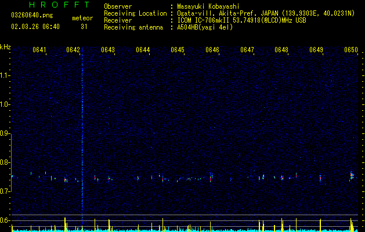Click the 0650 time marker
This screenshot has width=365, height=232.
[351, 50]
